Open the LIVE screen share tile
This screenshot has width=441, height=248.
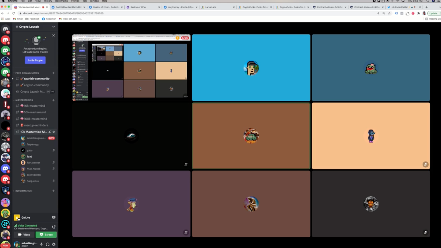[131, 67]
